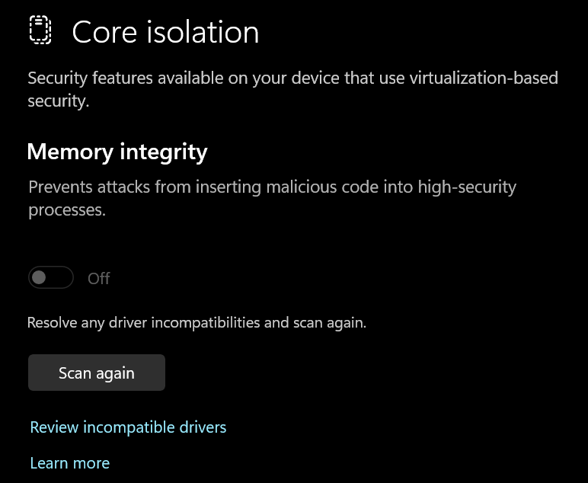Click the 'Prevents attacks' description text

272,198
